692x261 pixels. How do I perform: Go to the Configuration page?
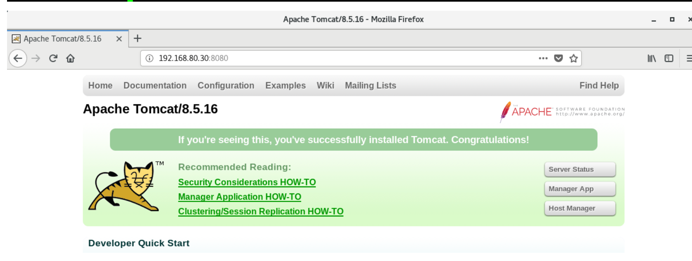point(226,85)
